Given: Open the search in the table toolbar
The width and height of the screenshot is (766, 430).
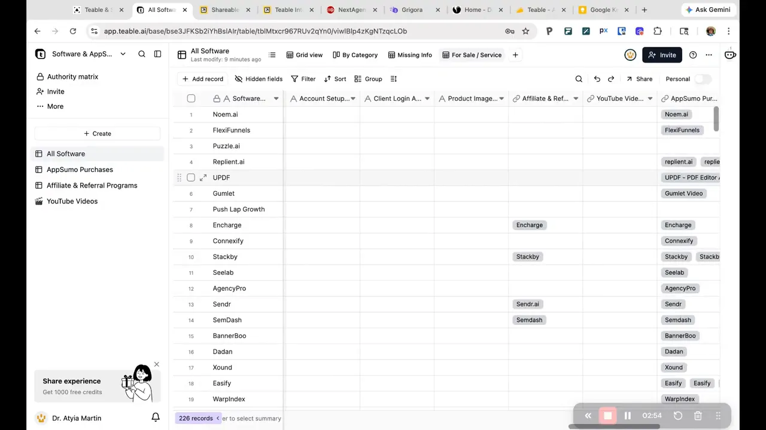Looking at the screenshot, I should click(578, 78).
